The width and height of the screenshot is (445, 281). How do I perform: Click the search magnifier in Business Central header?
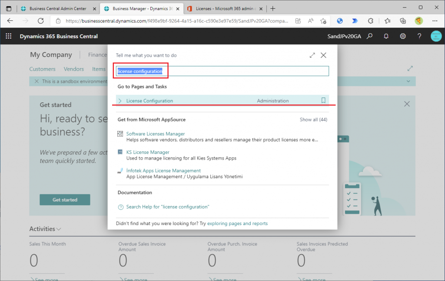point(369,36)
